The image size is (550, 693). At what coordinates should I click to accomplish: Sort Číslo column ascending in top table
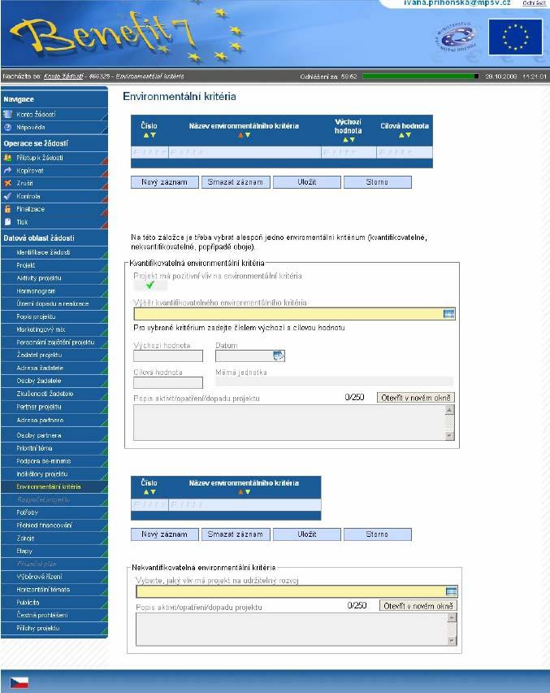(x=146, y=135)
